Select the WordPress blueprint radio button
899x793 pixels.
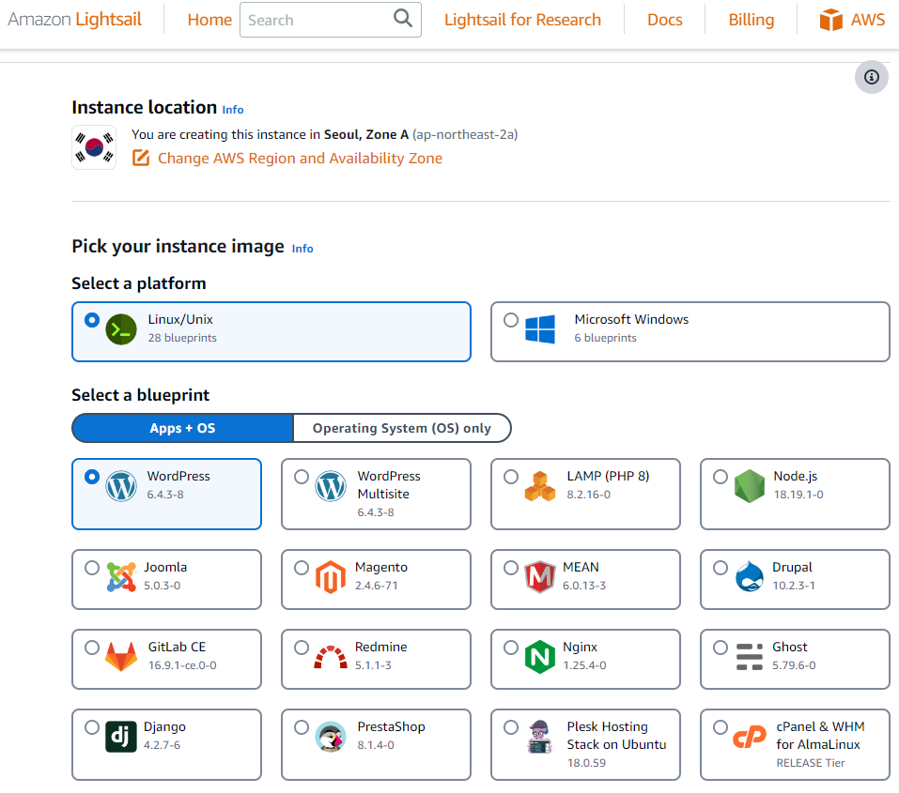pyautogui.click(x=92, y=477)
